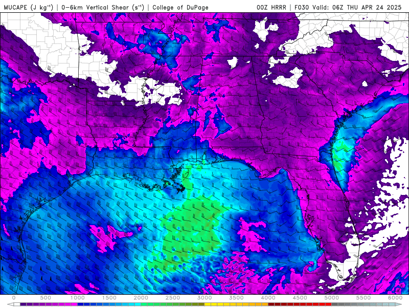Click the 0 tick label on the color scale
409x307 pixels.
tap(14, 298)
